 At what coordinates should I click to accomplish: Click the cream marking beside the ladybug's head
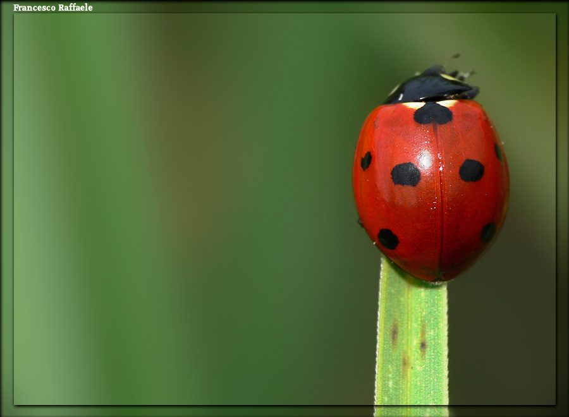click(x=413, y=105)
